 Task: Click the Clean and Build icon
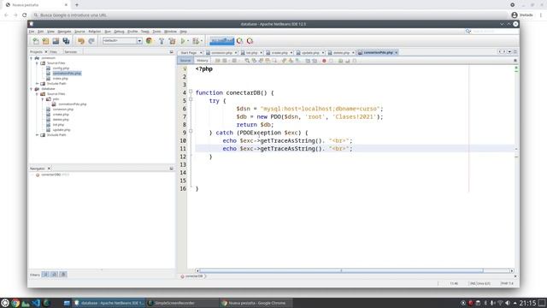[172, 41]
